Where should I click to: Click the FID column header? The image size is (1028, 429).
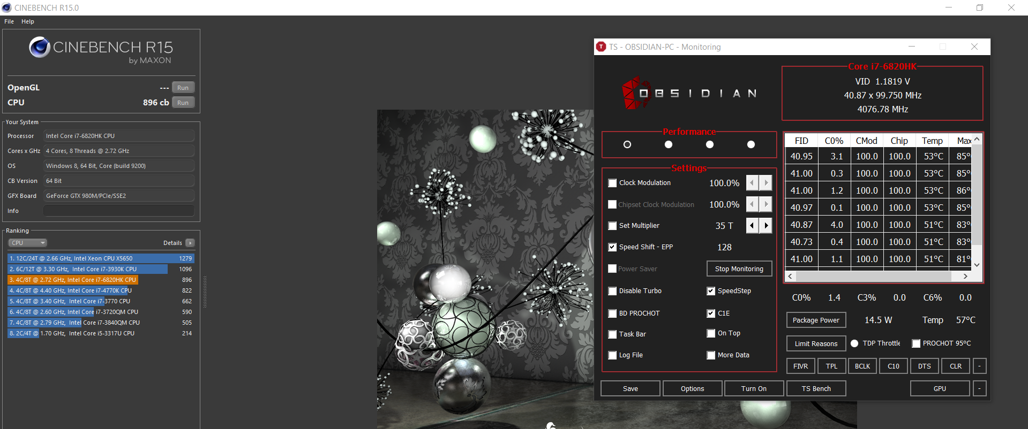click(801, 141)
